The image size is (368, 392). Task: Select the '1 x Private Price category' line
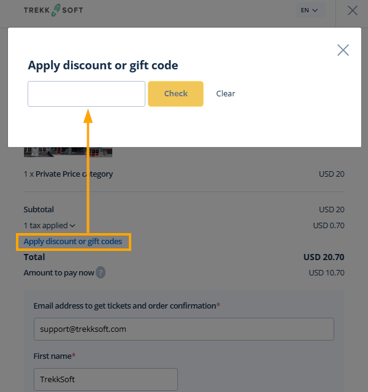(68, 174)
